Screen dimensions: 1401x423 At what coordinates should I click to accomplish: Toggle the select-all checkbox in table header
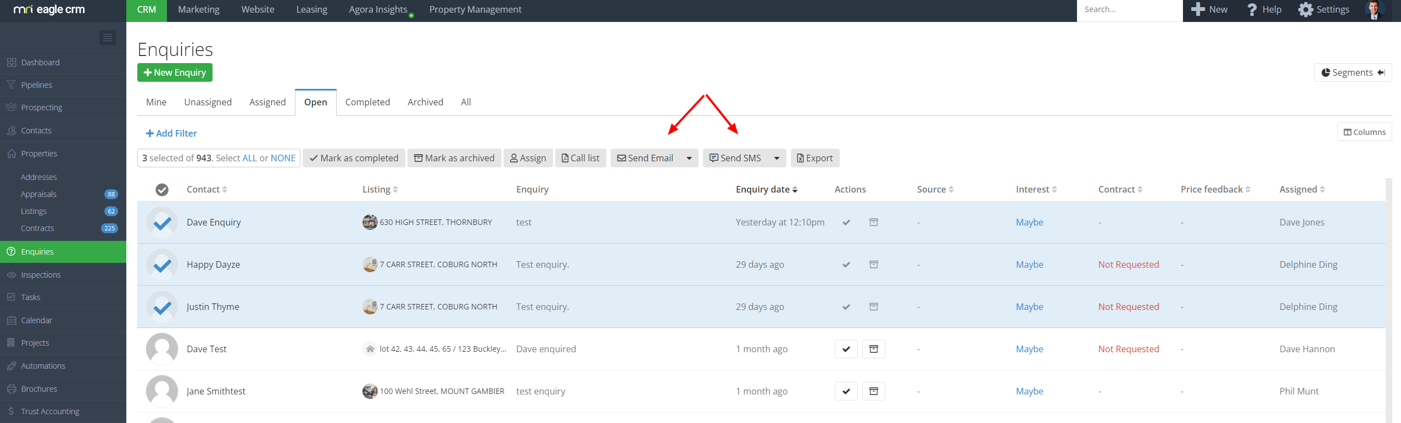[162, 189]
